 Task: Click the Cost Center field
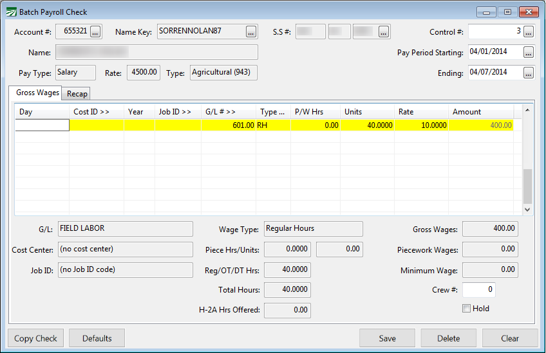tap(126, 249)
